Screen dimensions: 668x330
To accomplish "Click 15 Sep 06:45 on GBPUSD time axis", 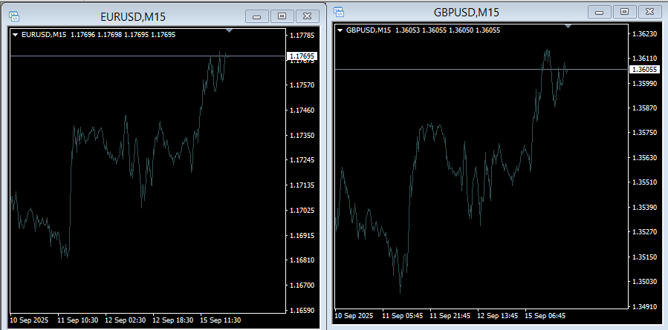I will tap(545, 316).
